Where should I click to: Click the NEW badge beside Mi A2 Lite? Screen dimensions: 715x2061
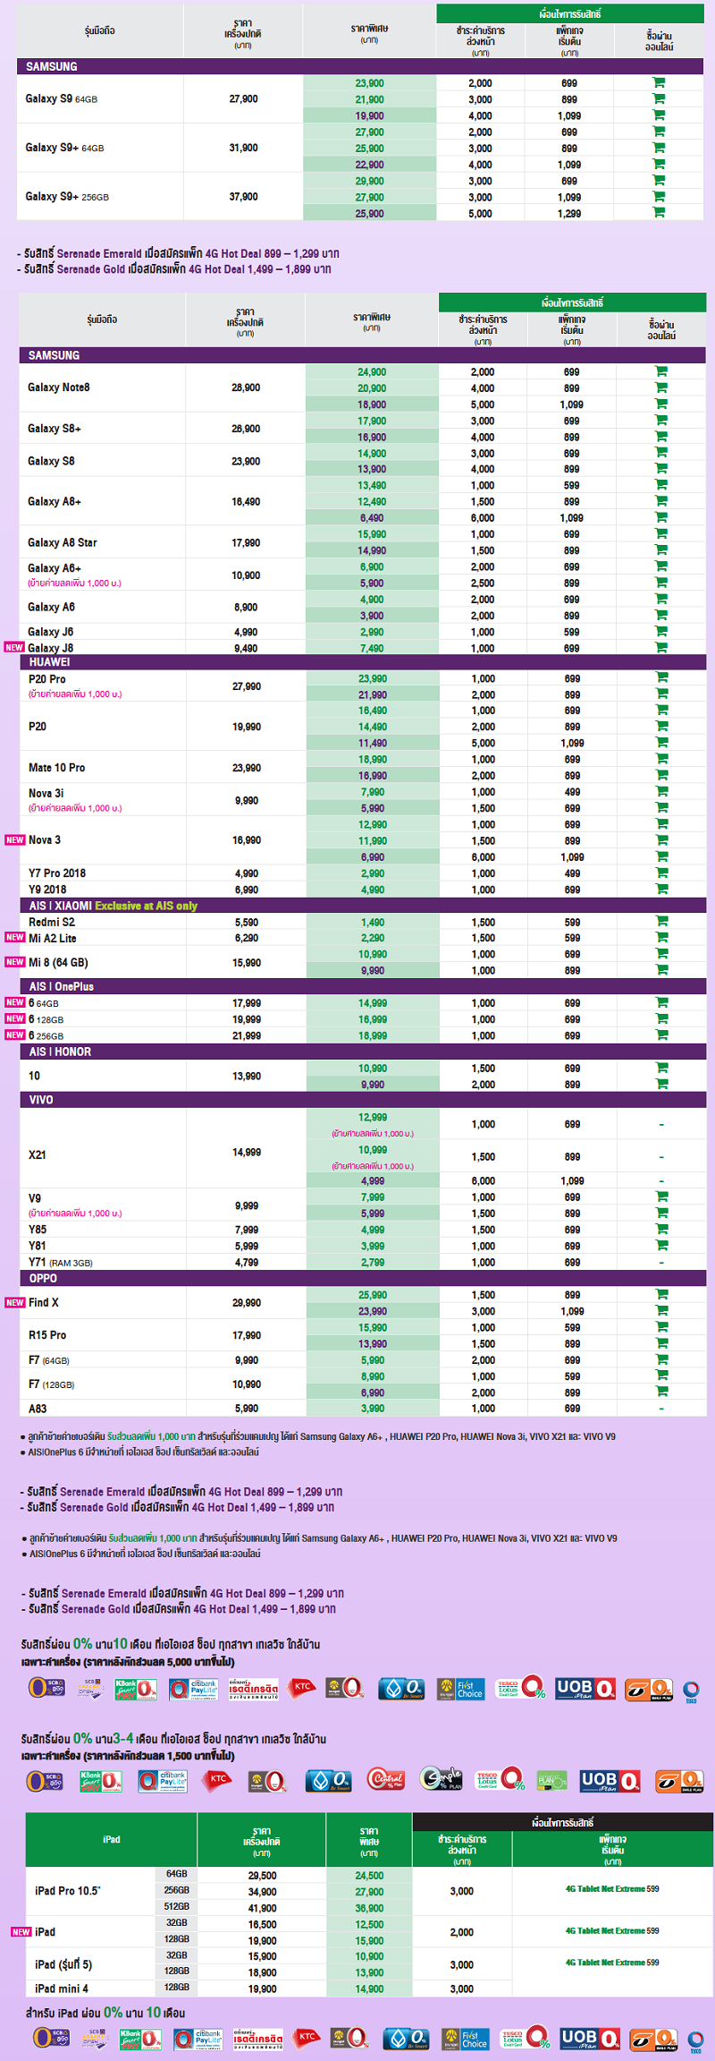coord(14,937)
